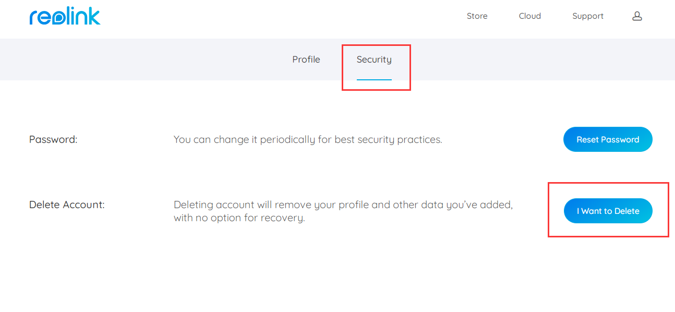Click the 'link' letters of the Reolink logo

tap(83, 17)
